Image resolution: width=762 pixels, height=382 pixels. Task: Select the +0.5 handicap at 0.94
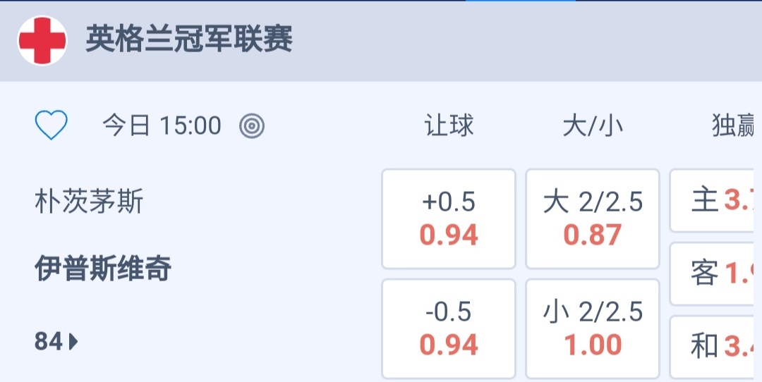click(x=449, y=218)
